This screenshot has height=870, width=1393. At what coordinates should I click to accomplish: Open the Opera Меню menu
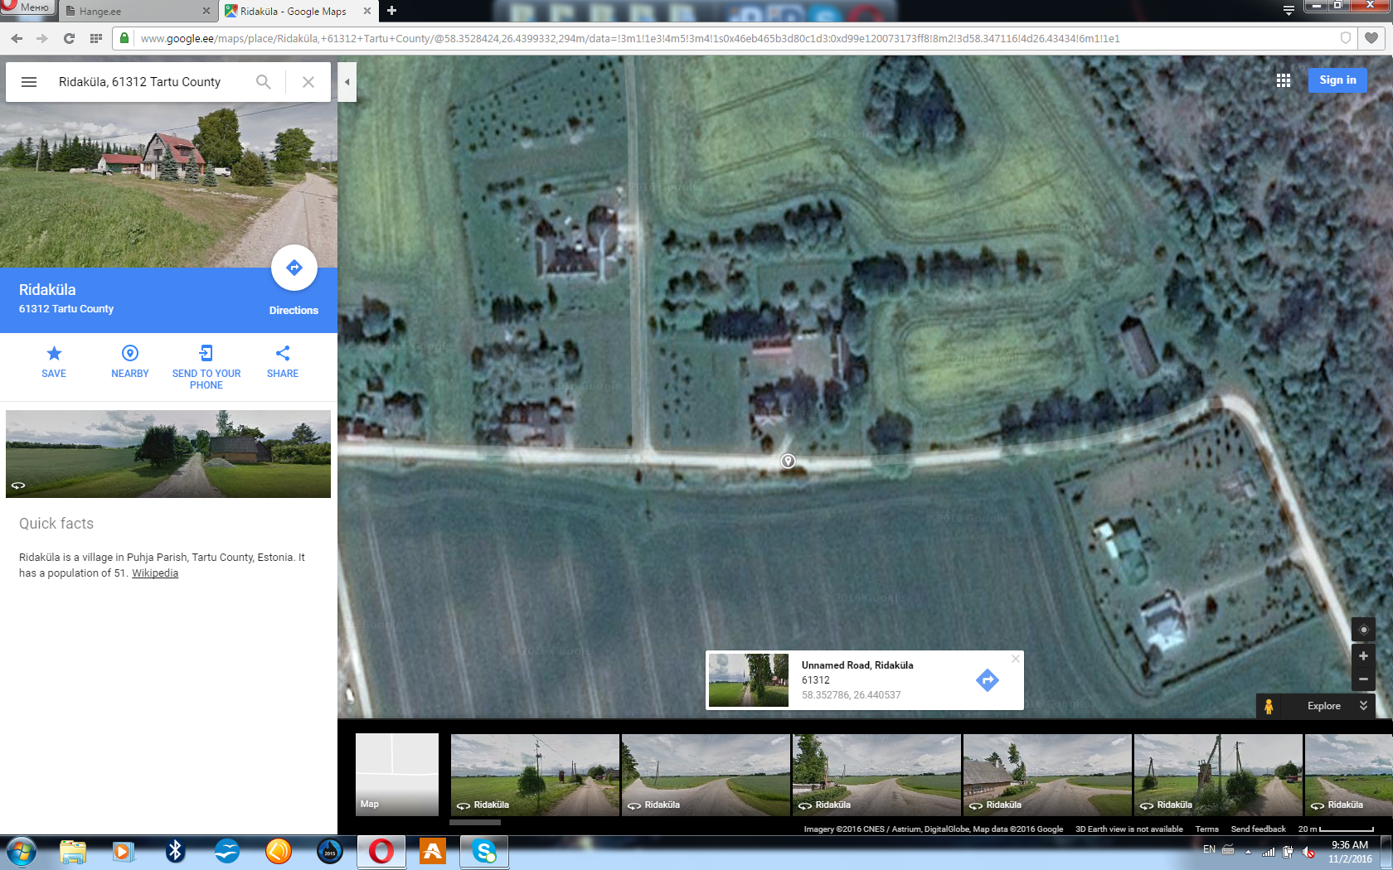tap(28, 7)
